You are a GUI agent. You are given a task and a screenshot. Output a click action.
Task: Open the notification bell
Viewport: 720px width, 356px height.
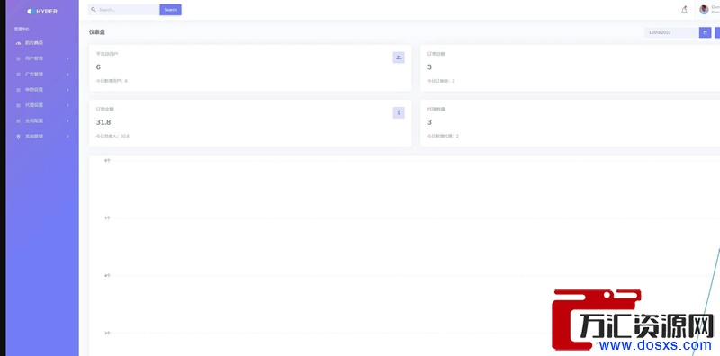pos(684,10)
